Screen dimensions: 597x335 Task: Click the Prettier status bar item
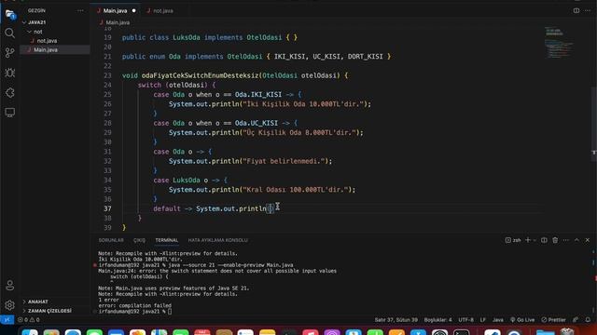pos(553,320)
